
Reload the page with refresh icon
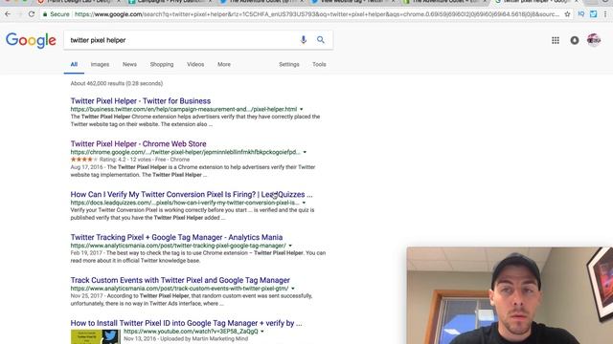click(x=32, y=14)
